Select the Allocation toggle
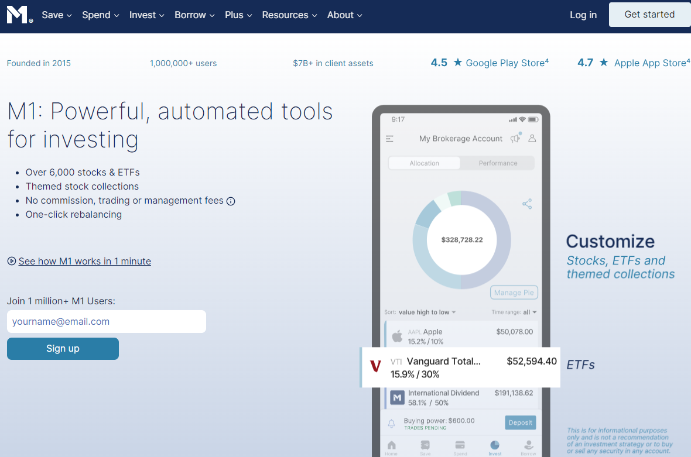 [x=425, y=163]
